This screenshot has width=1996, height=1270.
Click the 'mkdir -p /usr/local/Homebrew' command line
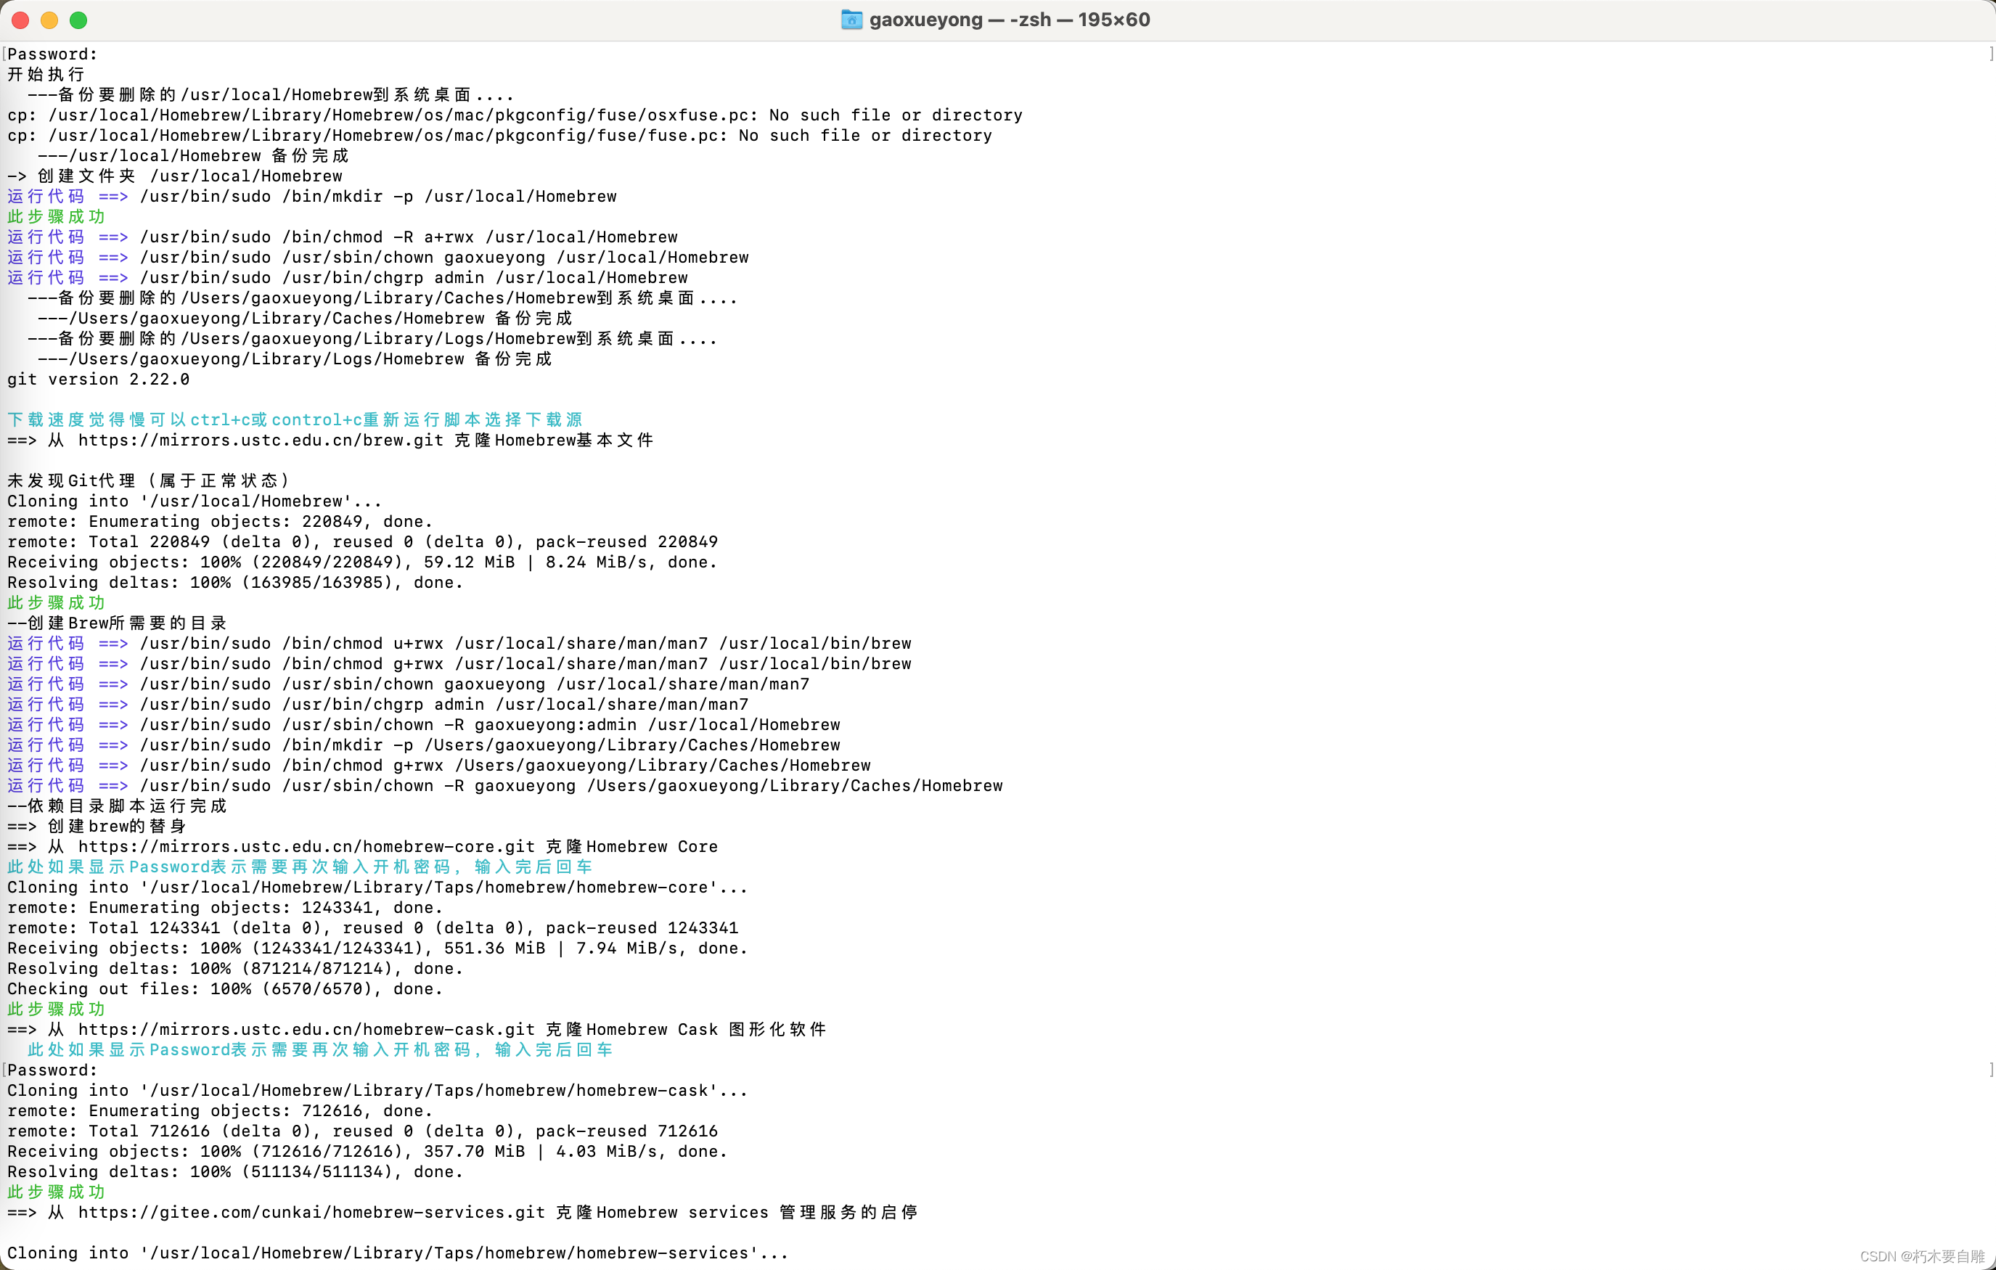coord(311,197)
